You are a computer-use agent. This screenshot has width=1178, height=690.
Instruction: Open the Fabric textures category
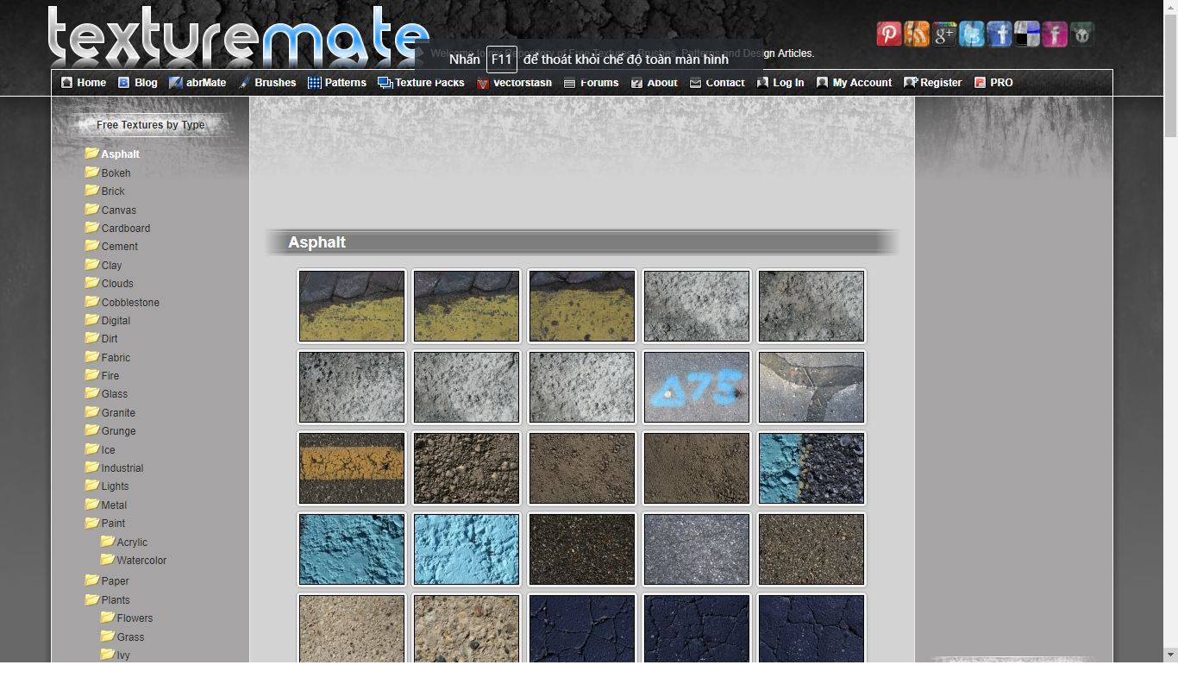tap(116, 358)
